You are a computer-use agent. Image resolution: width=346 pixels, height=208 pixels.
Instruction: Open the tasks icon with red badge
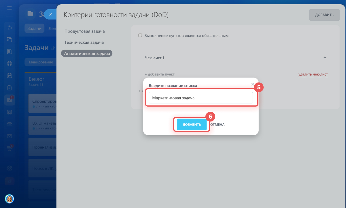click(x=10, y=100)
